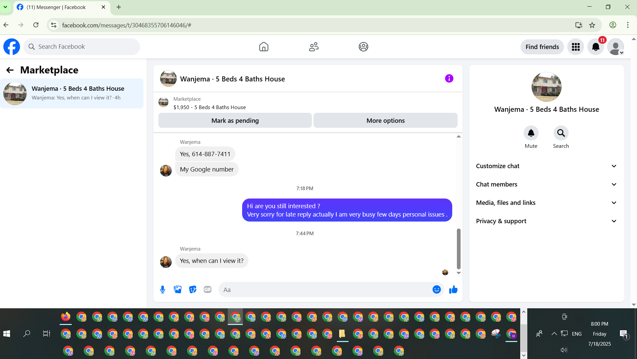Viewport: 637px width, 359px height.
Task: Expand the Chat members section
Action: tap(546, 185)
